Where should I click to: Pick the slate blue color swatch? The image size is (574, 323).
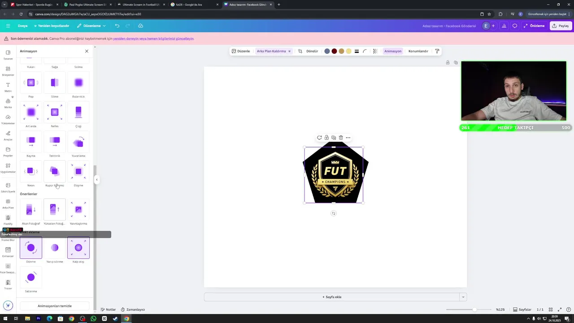(327, 51)
